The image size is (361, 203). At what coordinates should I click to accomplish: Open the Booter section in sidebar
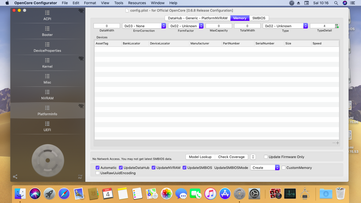48,31
